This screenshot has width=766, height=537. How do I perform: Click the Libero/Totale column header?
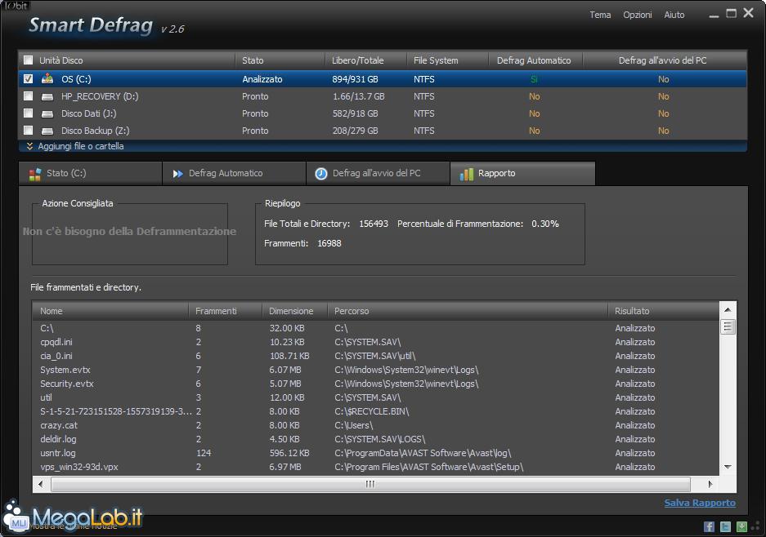click(x=366, y=60)
